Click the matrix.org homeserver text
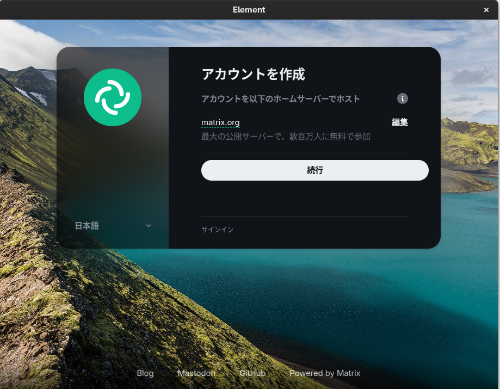The image size is (500, 389). (220, 122)
